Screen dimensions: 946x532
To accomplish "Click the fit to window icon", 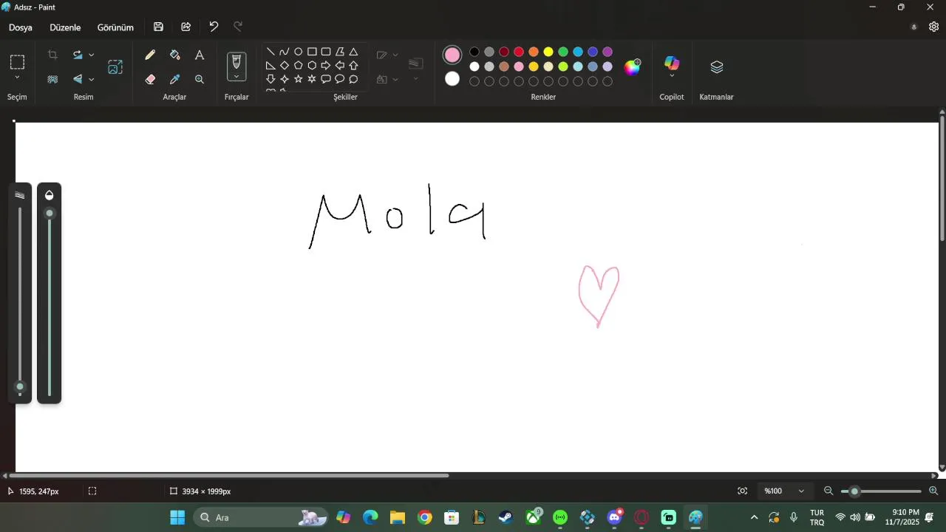I will (743, 491).
